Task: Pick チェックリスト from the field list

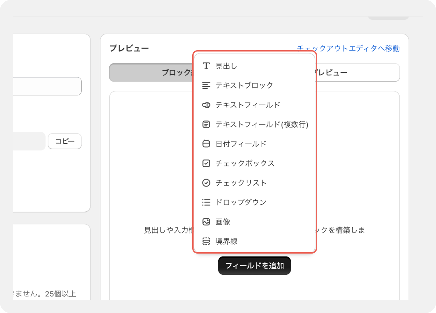Action: click(x=241, y=183)
